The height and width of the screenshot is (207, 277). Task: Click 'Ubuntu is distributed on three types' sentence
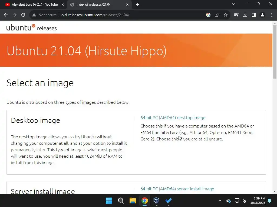(68, 102)
